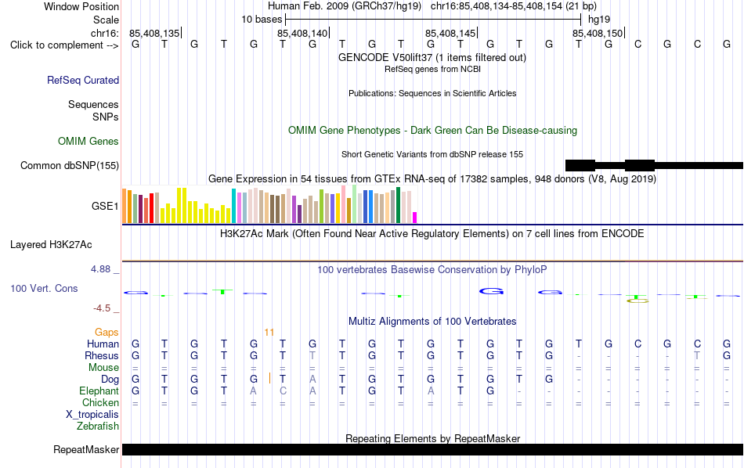Image resolution: width=744 pixels, height=468 pixels.
Task: Select the Common dbSNP(155) track label
Action: tap(70, 165)
